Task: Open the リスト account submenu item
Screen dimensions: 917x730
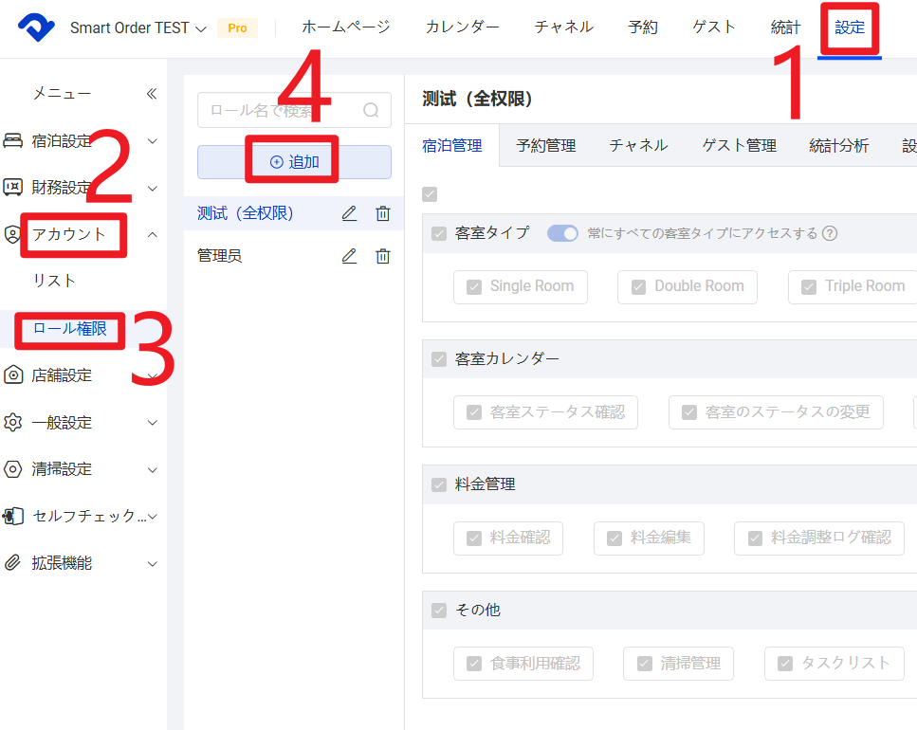Action: coord(54,281)
